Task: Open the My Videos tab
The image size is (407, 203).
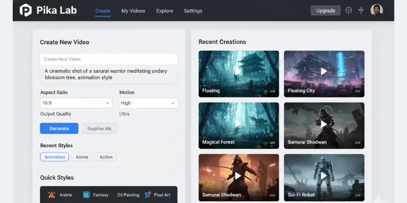Action: pyautogui.click(x=133, y=11)
